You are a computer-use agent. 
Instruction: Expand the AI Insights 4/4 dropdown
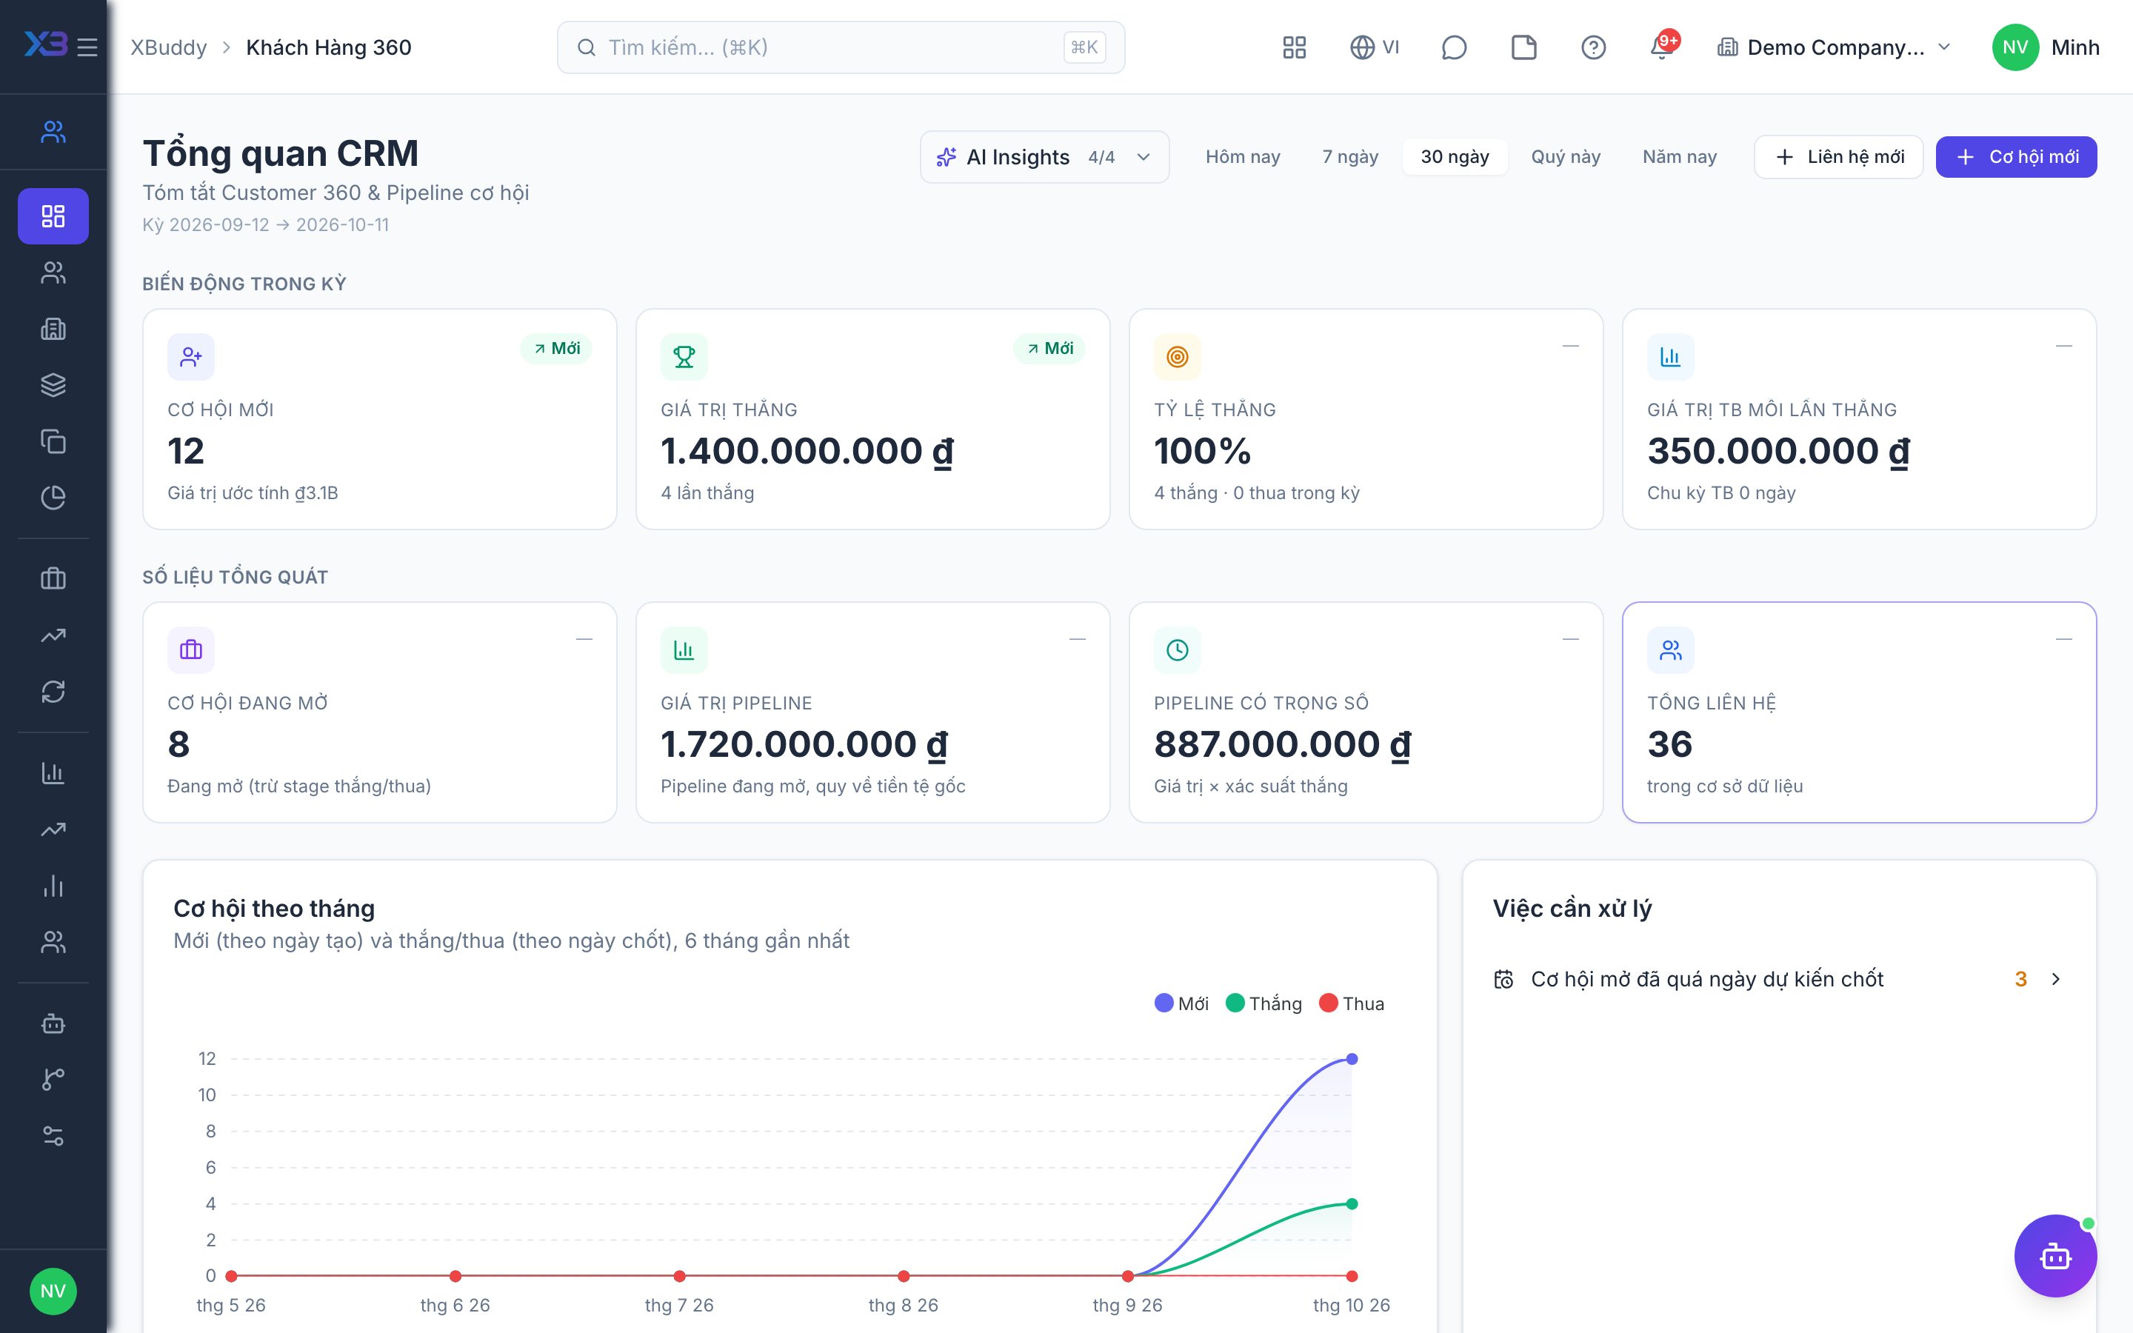click(x=1044, y=157)
